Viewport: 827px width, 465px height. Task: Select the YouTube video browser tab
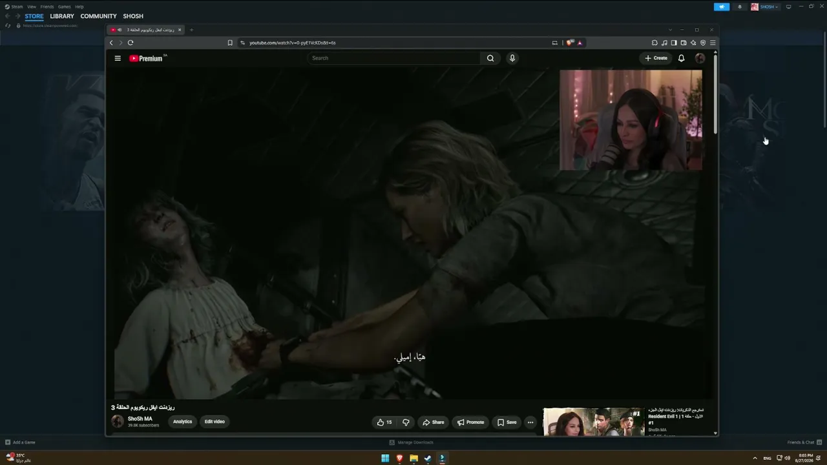147,30
